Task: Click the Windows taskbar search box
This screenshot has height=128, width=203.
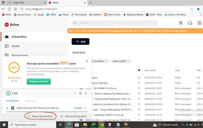Action: [32, 125]
